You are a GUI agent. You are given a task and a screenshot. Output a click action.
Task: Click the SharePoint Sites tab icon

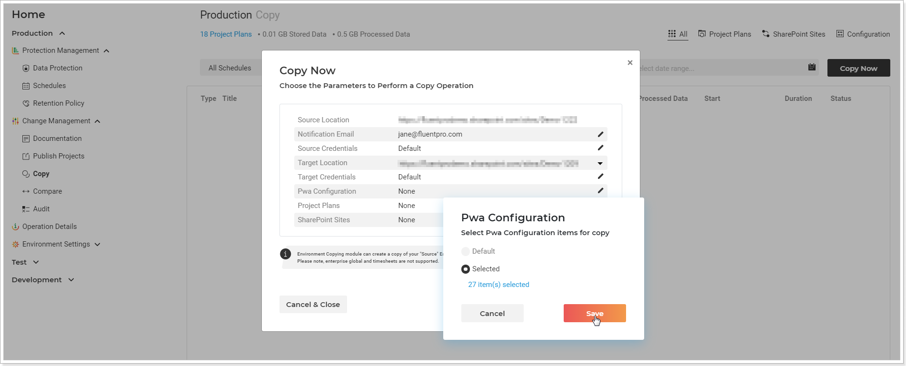[766, 34]
